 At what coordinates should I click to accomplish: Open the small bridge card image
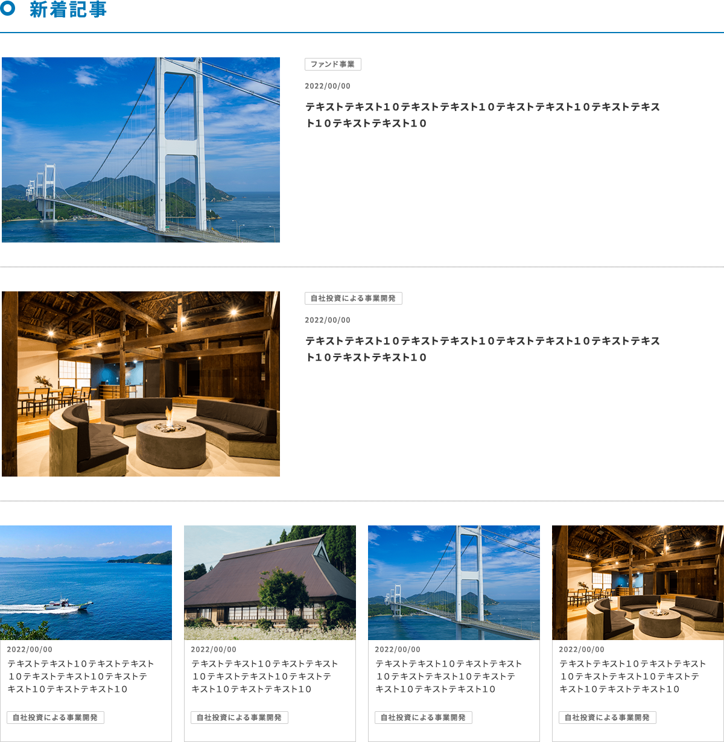454,582
